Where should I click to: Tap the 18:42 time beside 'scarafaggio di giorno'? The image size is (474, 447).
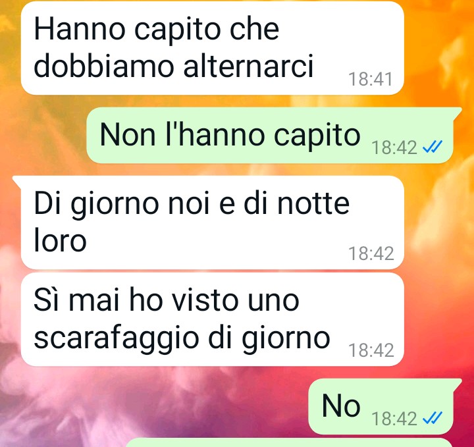pos(371,350)
